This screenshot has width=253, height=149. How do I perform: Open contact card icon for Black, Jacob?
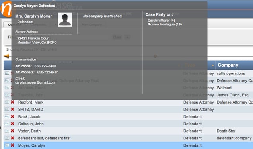click(x=7, y=116)
